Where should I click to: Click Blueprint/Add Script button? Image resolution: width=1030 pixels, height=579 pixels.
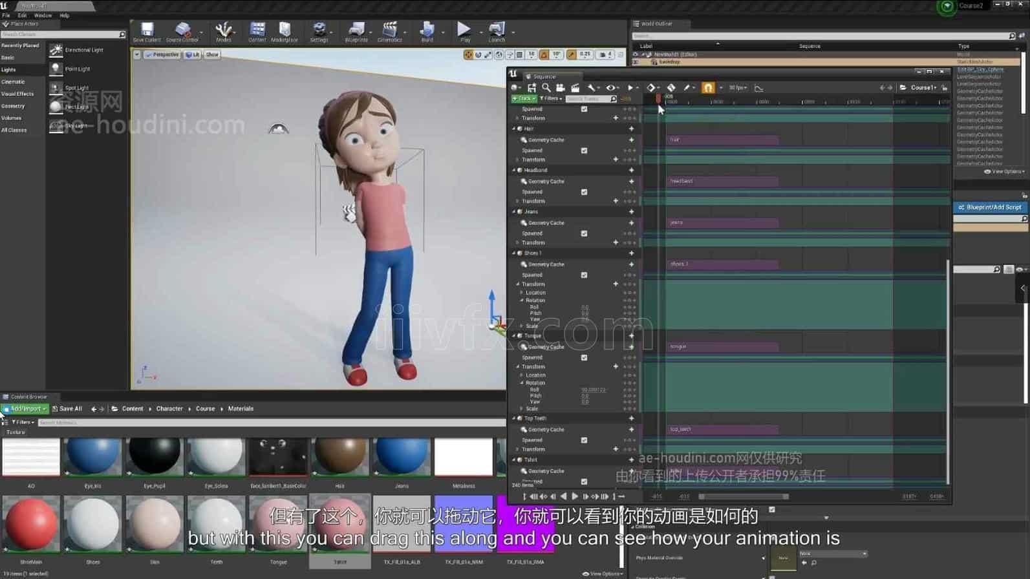990,207
